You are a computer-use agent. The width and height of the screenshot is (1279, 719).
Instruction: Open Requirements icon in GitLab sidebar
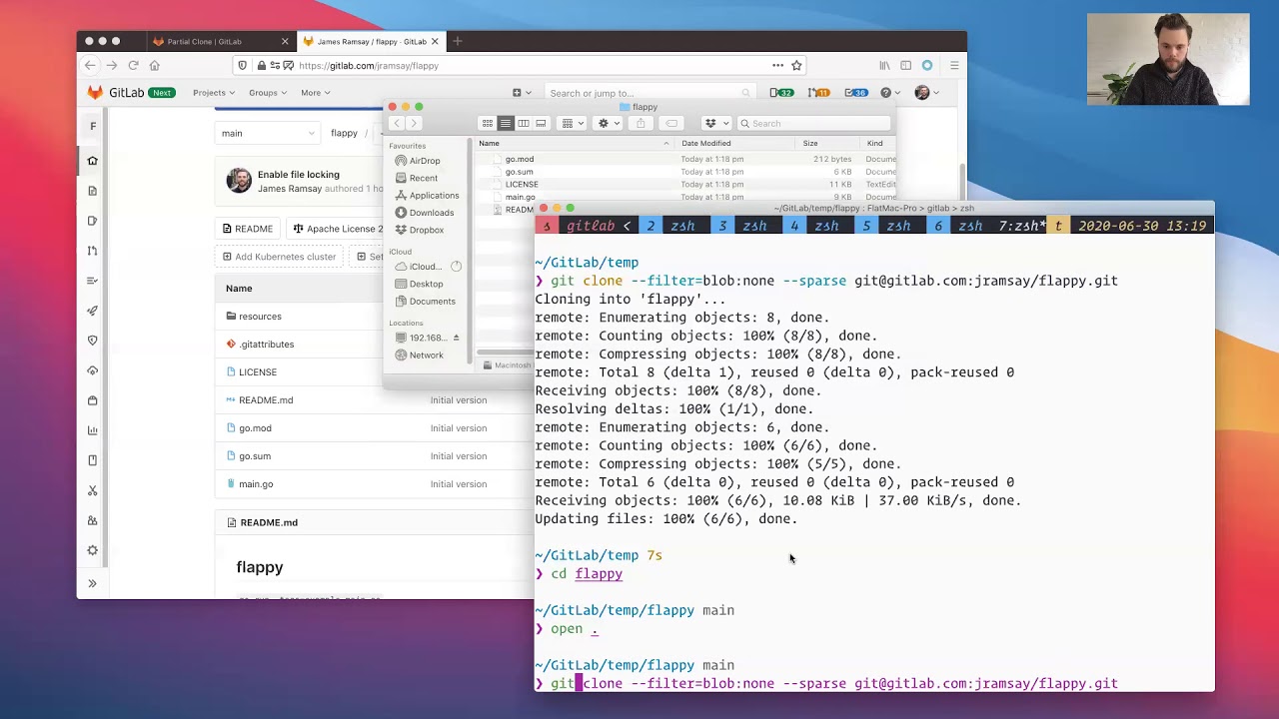[92, 281]
